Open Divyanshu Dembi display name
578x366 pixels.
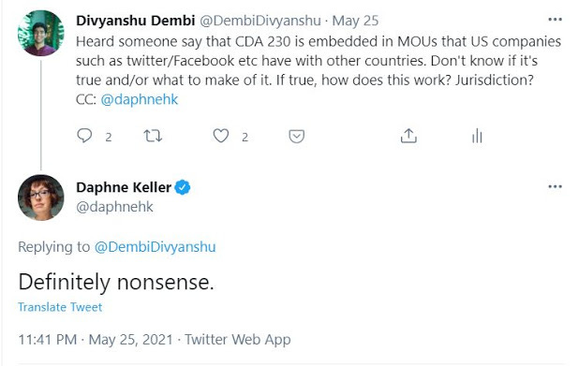[135, 21]
